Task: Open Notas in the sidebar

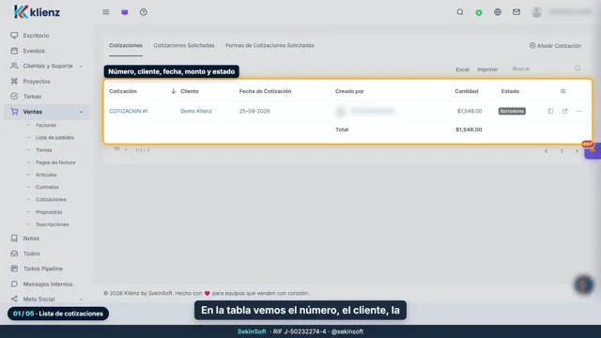Action: 31,238
